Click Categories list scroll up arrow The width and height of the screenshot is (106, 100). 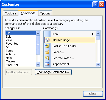38,34
